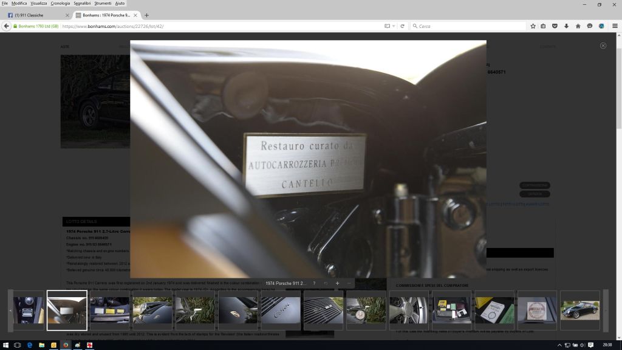
Task: Select the full car side view thumbnail
Action: tap(580, 311)
